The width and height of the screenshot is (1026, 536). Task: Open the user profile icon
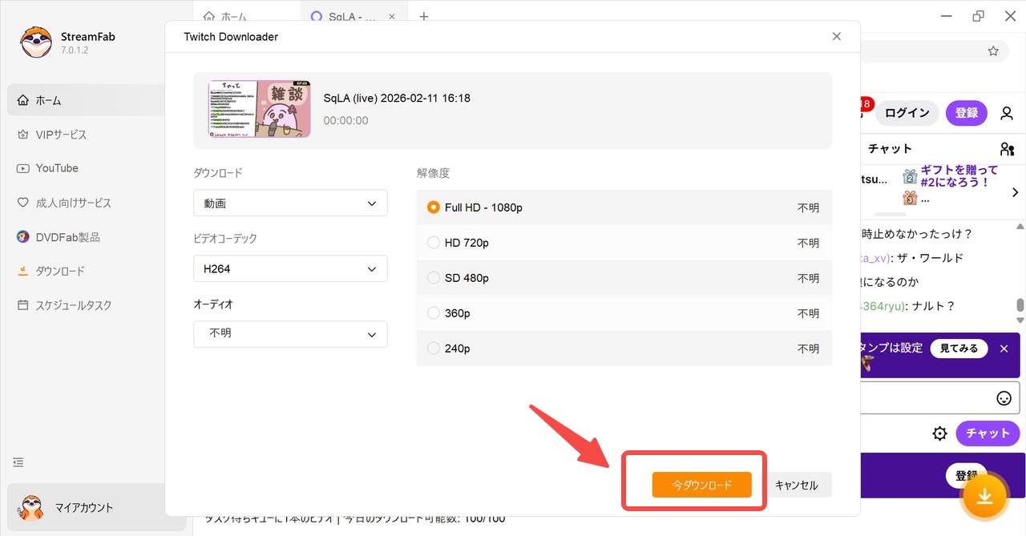1007,113
